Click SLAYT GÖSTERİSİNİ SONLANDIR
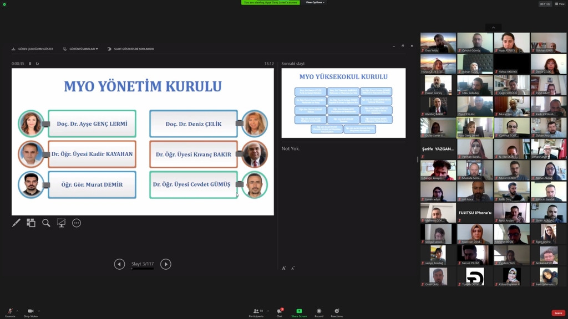This screenshot has width=568, height=319. click(131, 49)
